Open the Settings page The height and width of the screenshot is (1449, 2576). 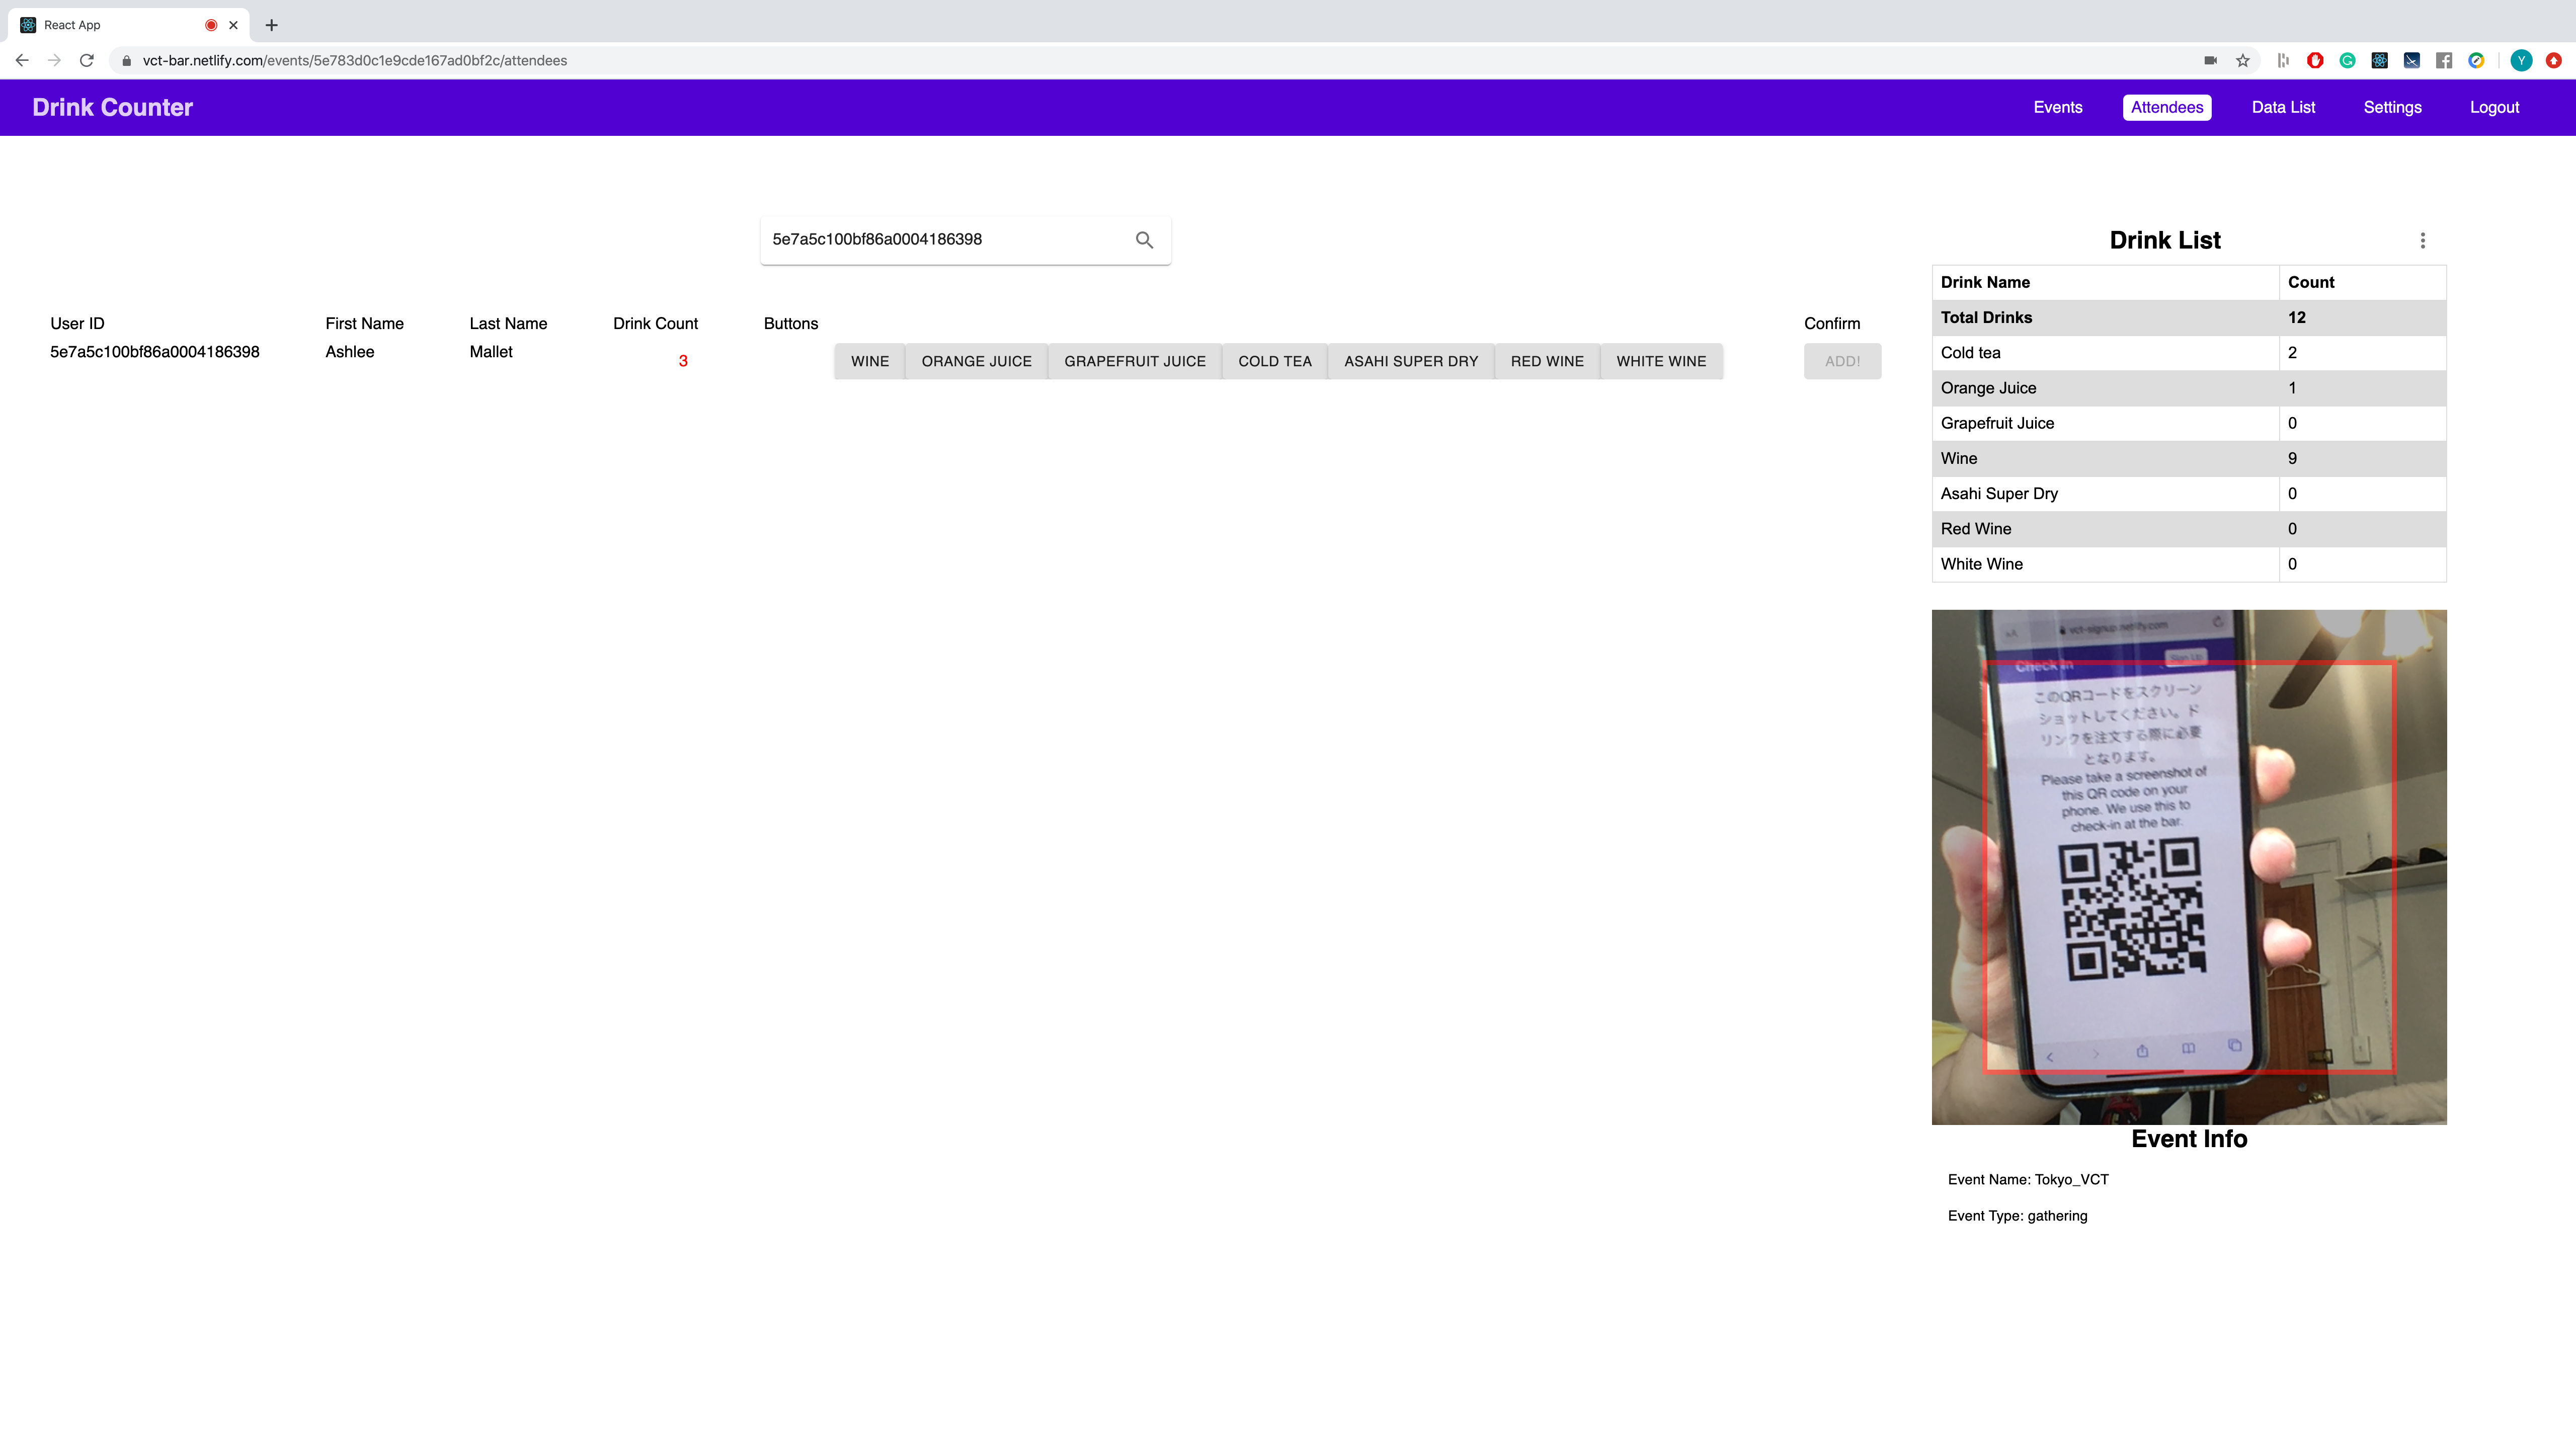[x=2392, y=107]
